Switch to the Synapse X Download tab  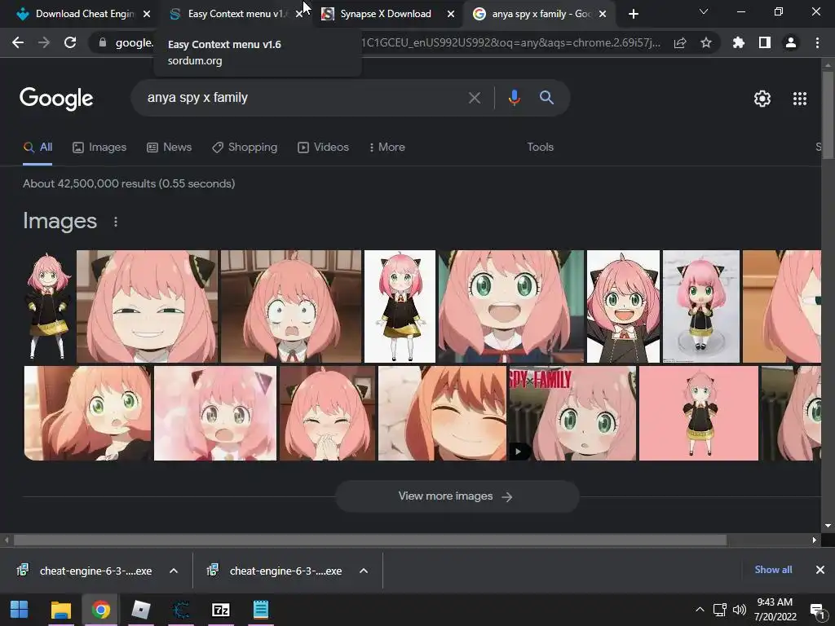click(386, 14)
